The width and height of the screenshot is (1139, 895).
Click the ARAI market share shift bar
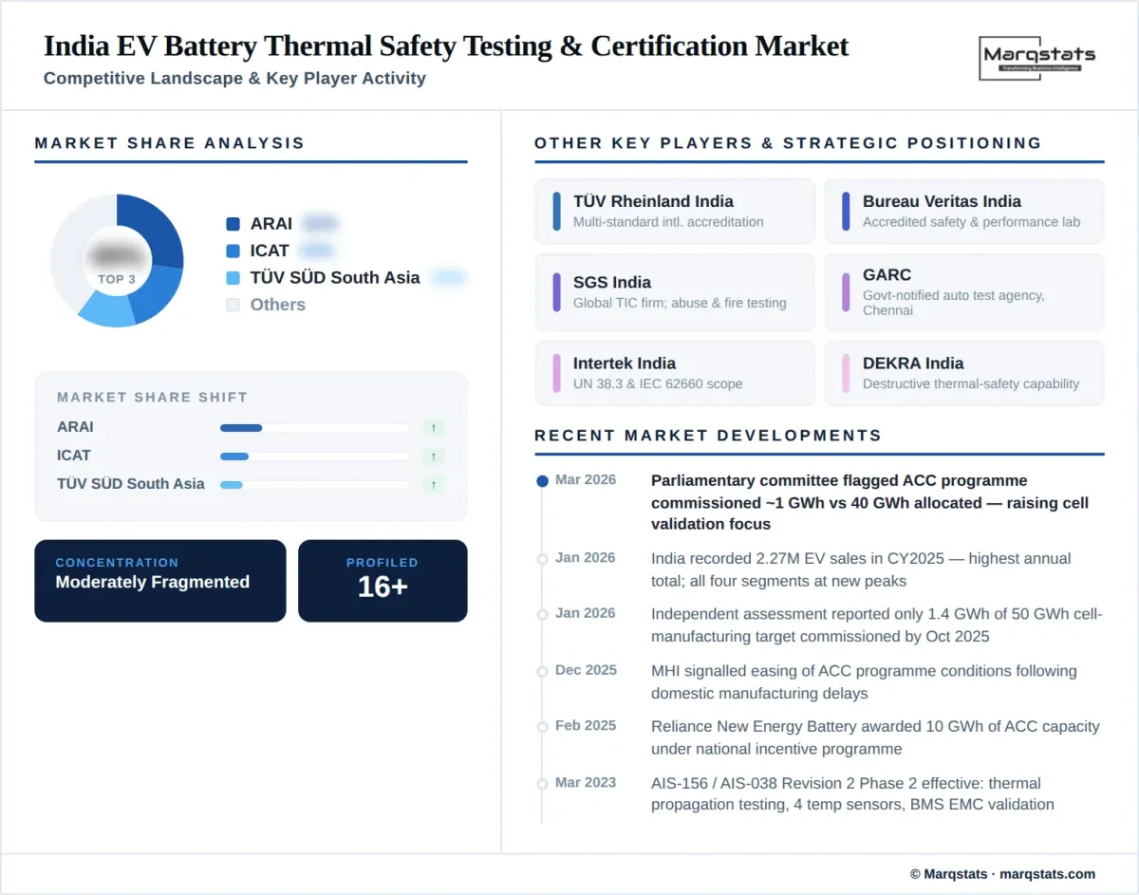point(314,428)
